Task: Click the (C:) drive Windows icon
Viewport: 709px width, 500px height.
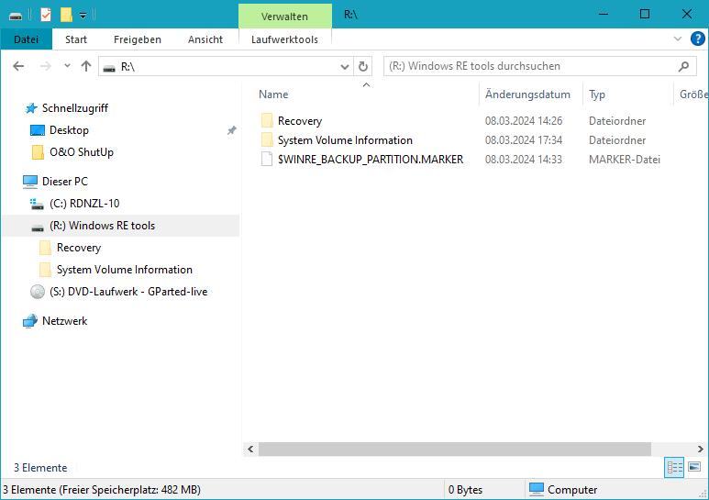Action: (37, 204)
